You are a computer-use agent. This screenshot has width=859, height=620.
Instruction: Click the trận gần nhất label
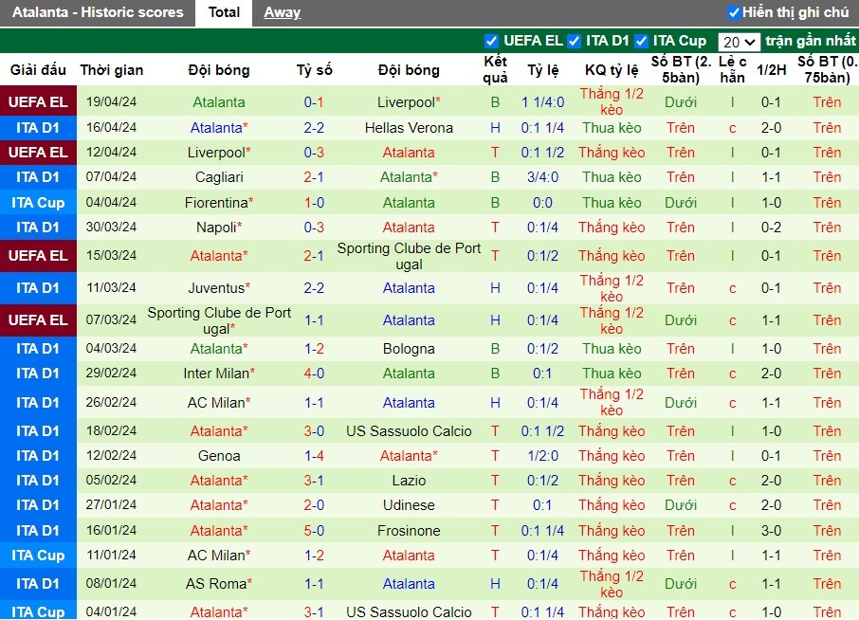811,41
